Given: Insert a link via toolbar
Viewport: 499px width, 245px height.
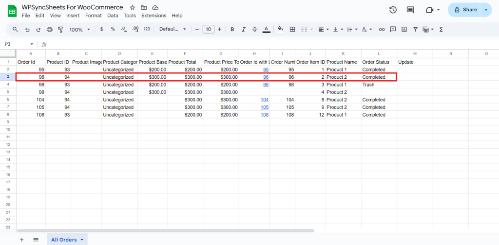Looking at the screenshot, I should tap(382, 29).
